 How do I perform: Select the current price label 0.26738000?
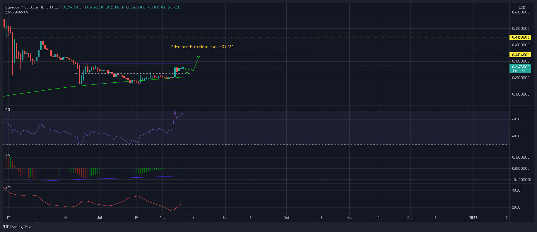click(521, 67)
